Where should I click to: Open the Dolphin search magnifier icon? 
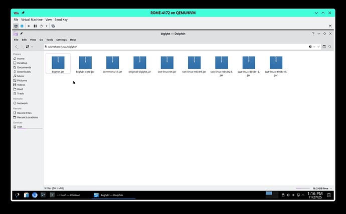click(330, 46)
